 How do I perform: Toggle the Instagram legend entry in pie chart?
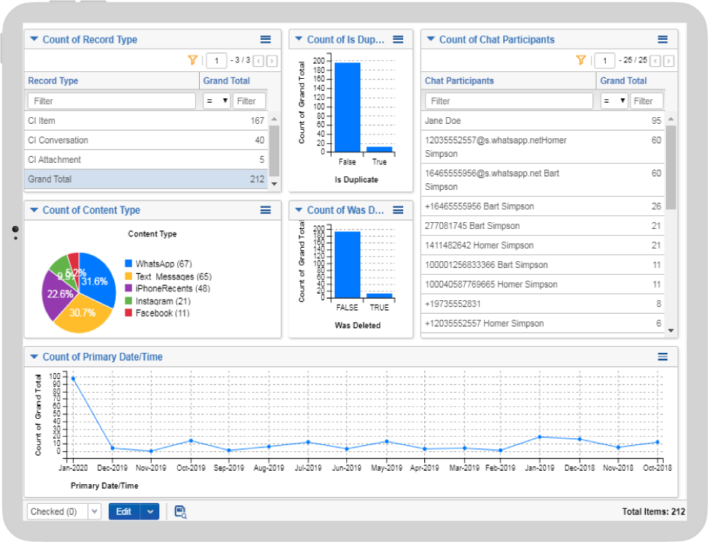[x=156, y=301]
